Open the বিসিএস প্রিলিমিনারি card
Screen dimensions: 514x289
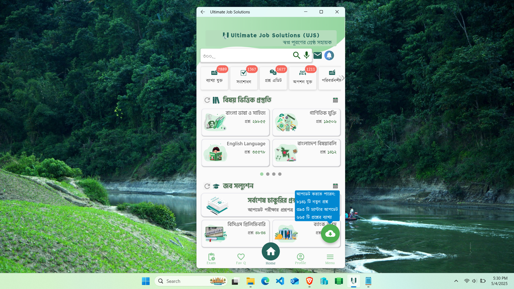click(x=235, y=233)
